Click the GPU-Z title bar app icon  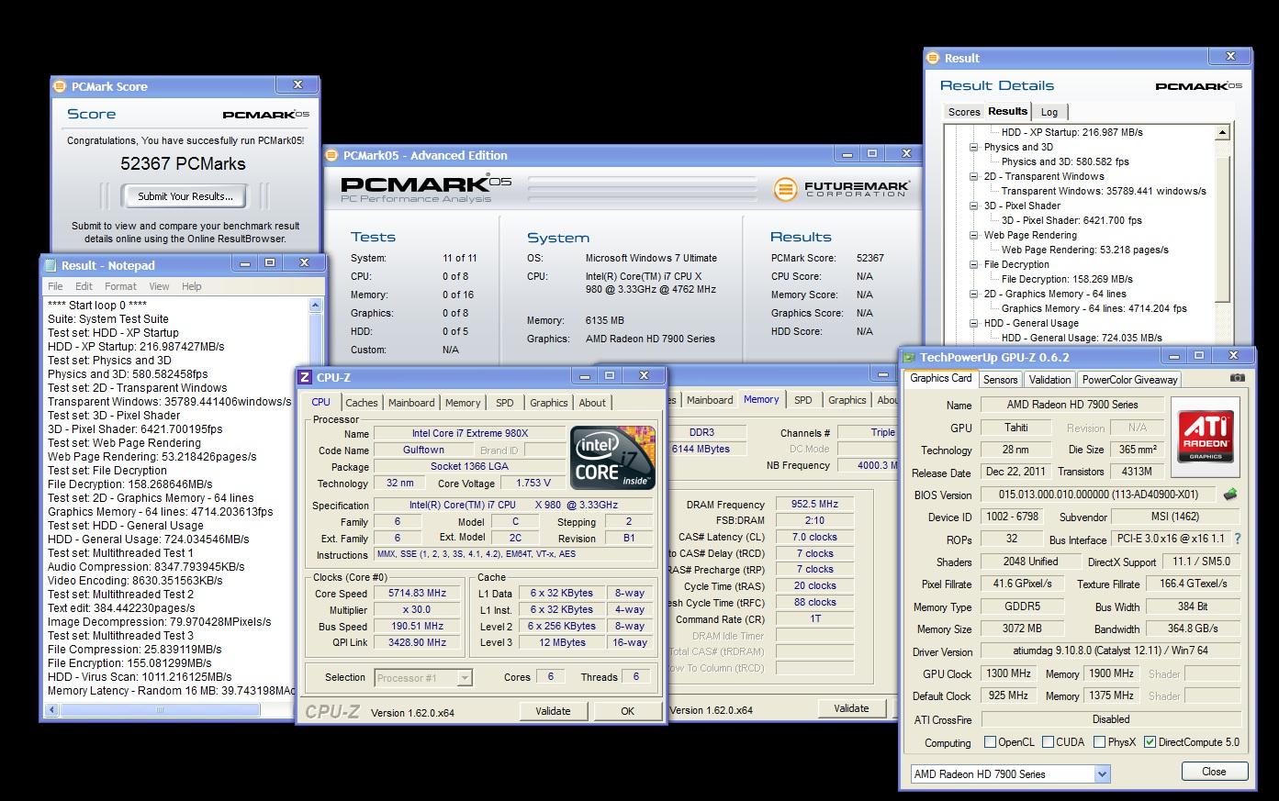tap(909, 357)
